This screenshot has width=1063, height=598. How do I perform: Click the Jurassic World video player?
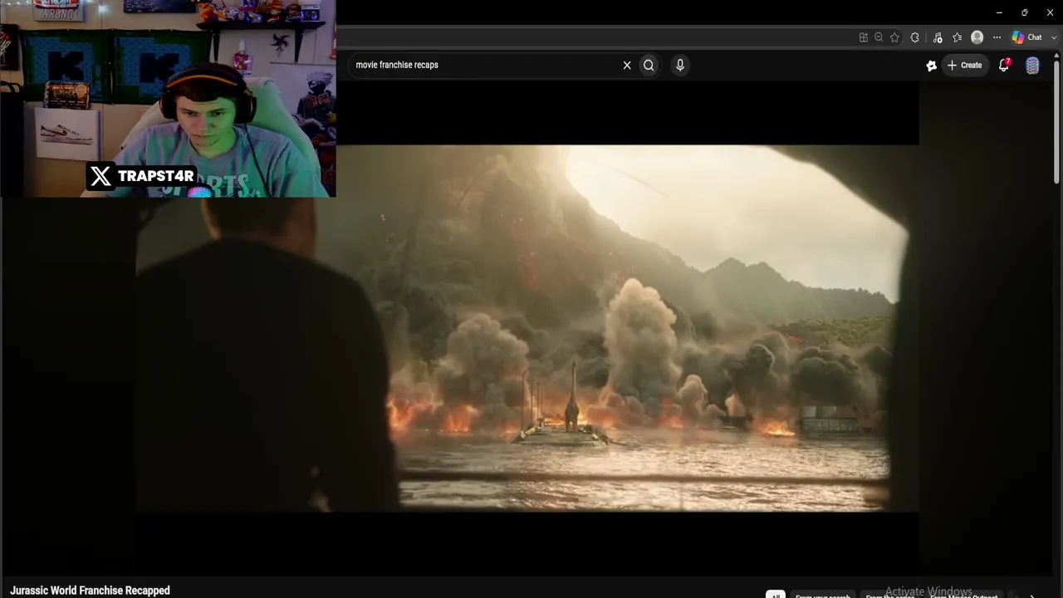[527, 328]
